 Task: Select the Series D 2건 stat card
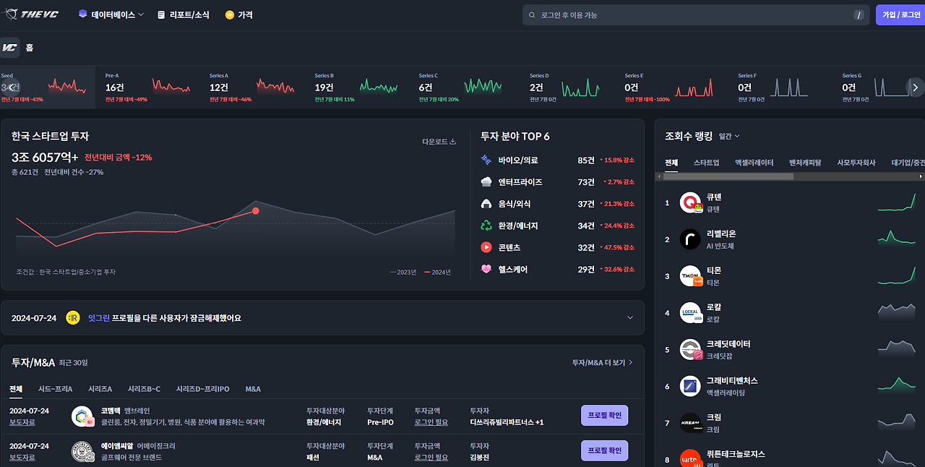click(x=566, y=87)
